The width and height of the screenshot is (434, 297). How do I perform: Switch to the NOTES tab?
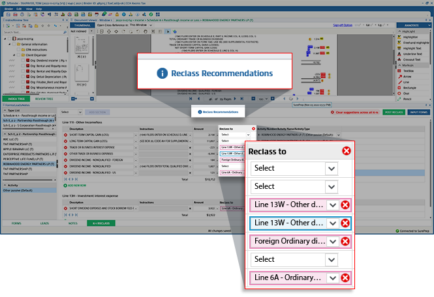tap(73, 223)
